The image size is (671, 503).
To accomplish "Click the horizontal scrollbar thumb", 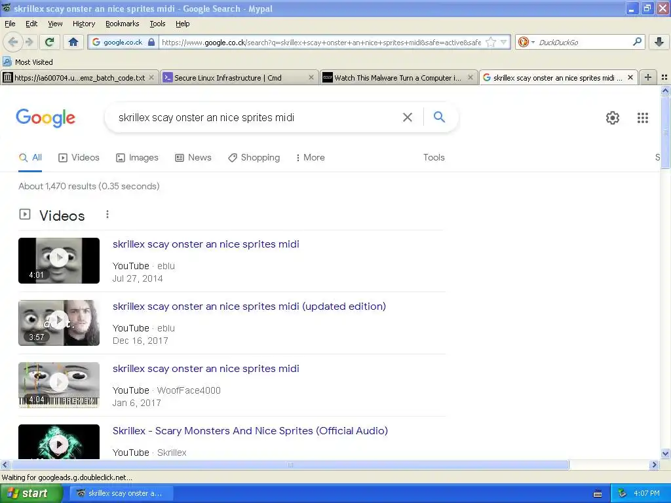I will tap(290, 465).
